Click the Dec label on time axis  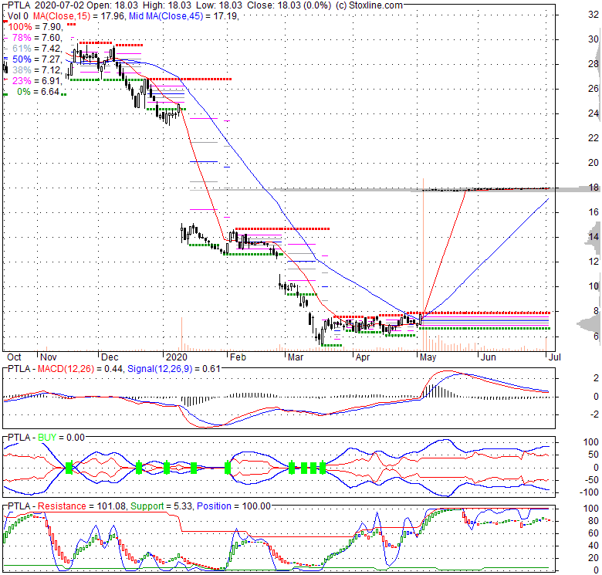[110, 357]
